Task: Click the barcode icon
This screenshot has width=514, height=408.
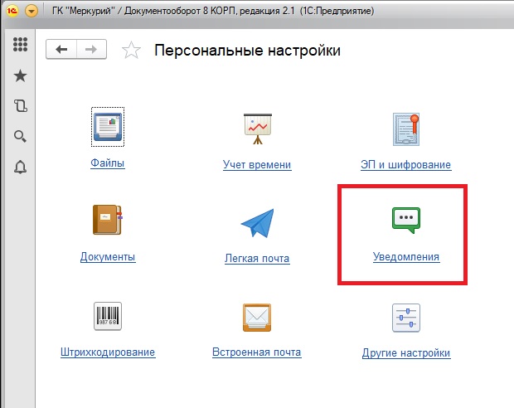Action: (x=107, y=317)
